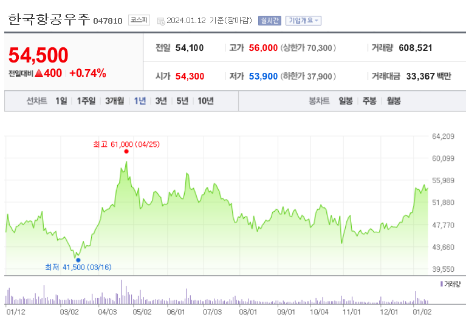This screenshot has height=327, width=466.
Task: Switch to the 3개월 chart range
Action: (x=114, y=101)
